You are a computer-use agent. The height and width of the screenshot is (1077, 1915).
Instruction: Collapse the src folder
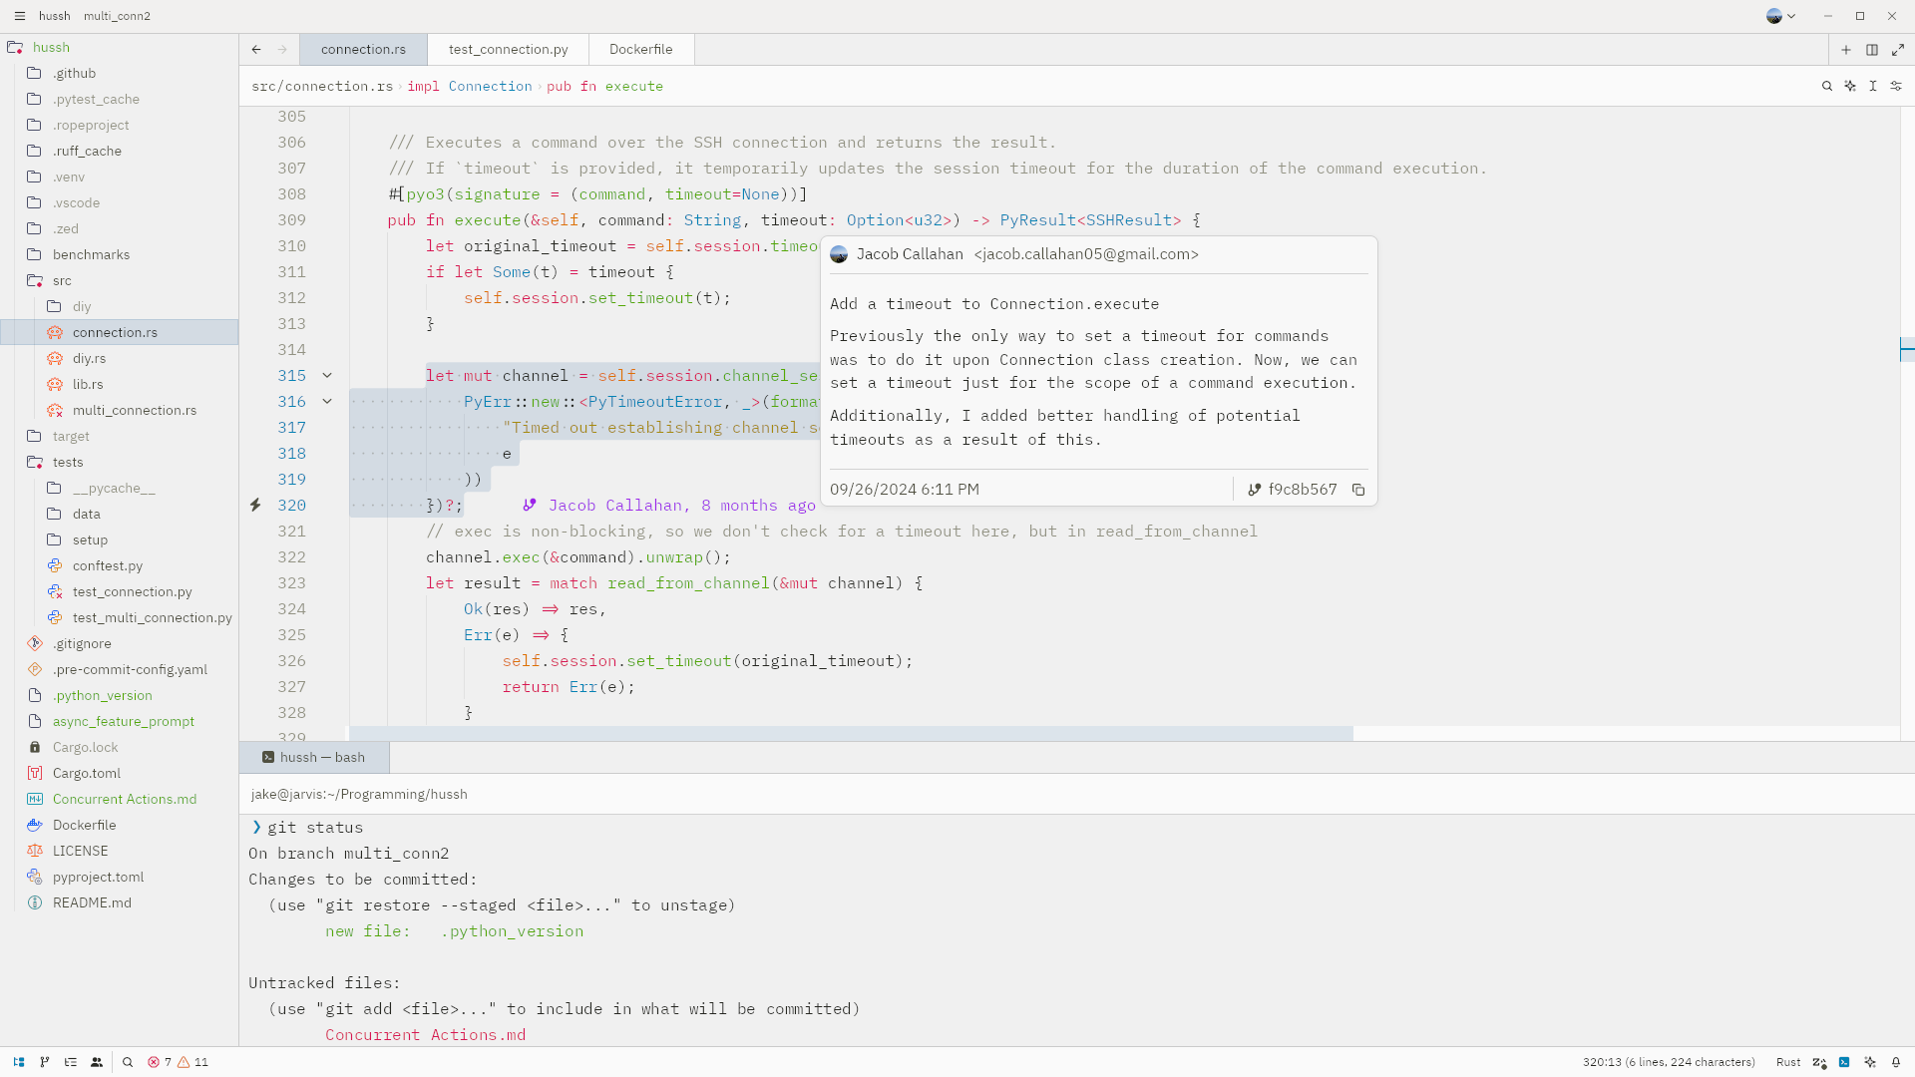(62, 281)
